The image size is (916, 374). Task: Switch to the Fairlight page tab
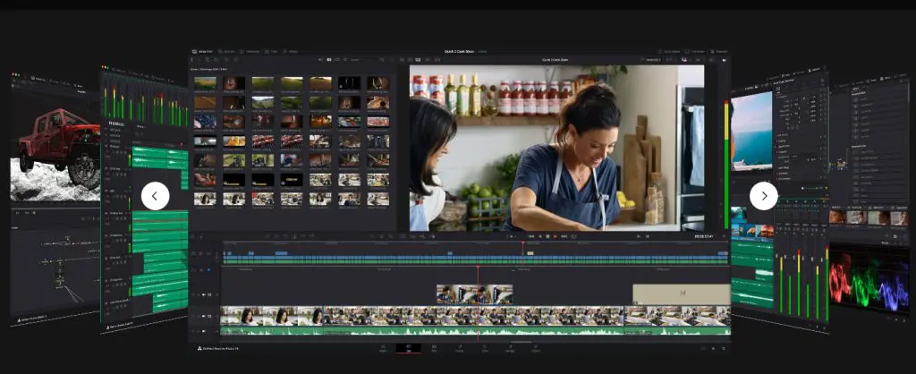tap(510, 348)
